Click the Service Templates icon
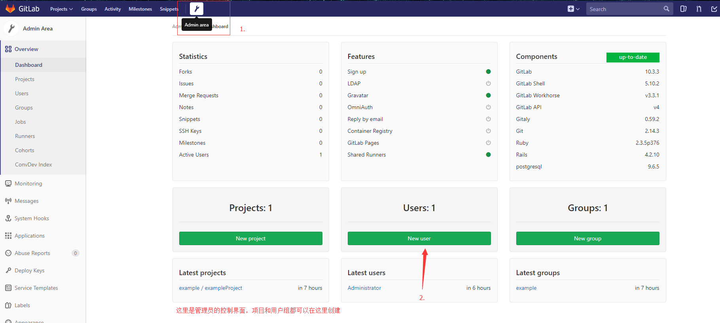The width and height of the screenshot is (720, 323). point(8,288)
